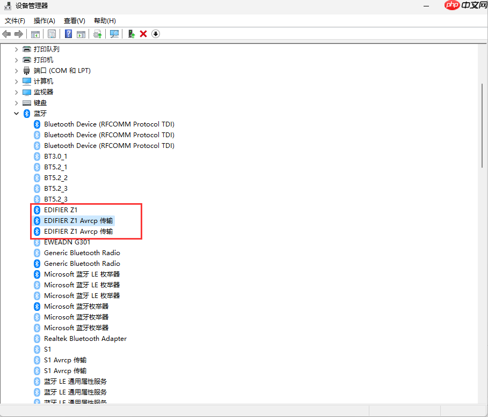Screen dimensions: 488x417
Task: Toggle the console tree panel icon
Action: coord(35,34)
